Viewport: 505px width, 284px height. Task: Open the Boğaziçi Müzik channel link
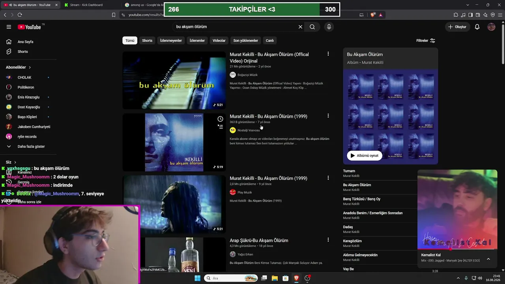tap(247, 75)
